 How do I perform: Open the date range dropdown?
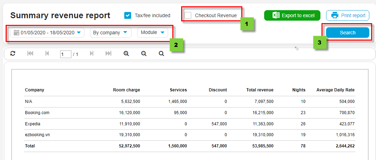(47, 33)
